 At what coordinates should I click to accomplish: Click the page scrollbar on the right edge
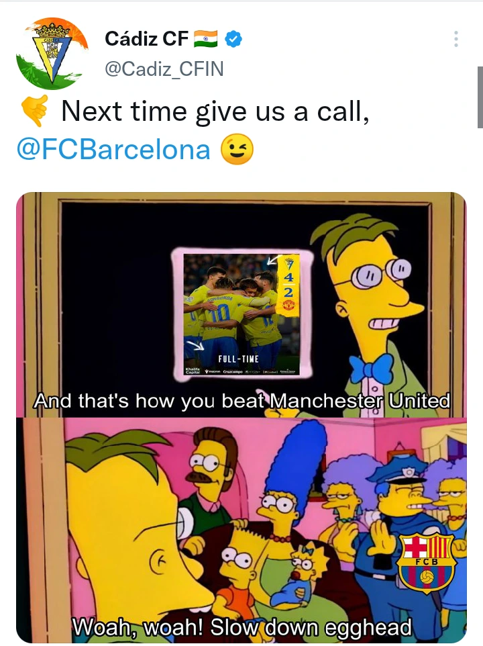pyautogui.click(x=480, y=97)
